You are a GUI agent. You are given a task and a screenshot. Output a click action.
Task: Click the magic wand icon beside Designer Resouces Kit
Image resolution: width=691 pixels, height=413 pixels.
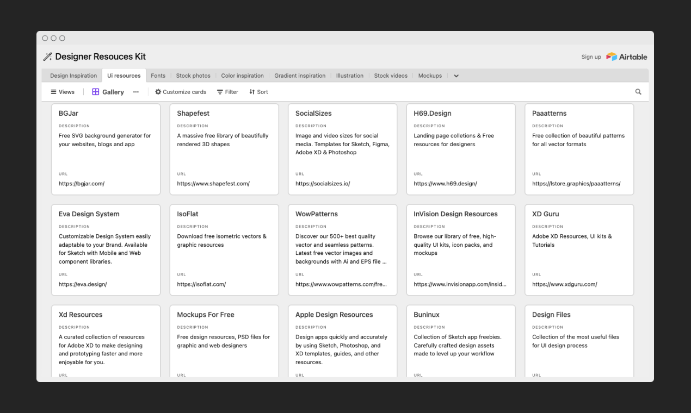[x=48, y=57]
